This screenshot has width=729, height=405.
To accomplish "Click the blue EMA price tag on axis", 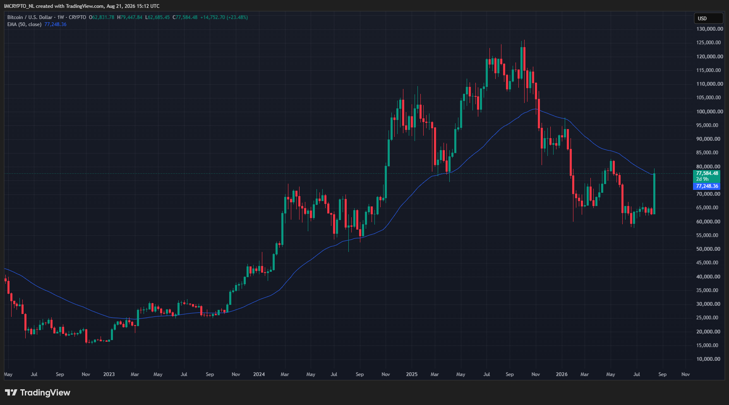I will pos(707,186).
